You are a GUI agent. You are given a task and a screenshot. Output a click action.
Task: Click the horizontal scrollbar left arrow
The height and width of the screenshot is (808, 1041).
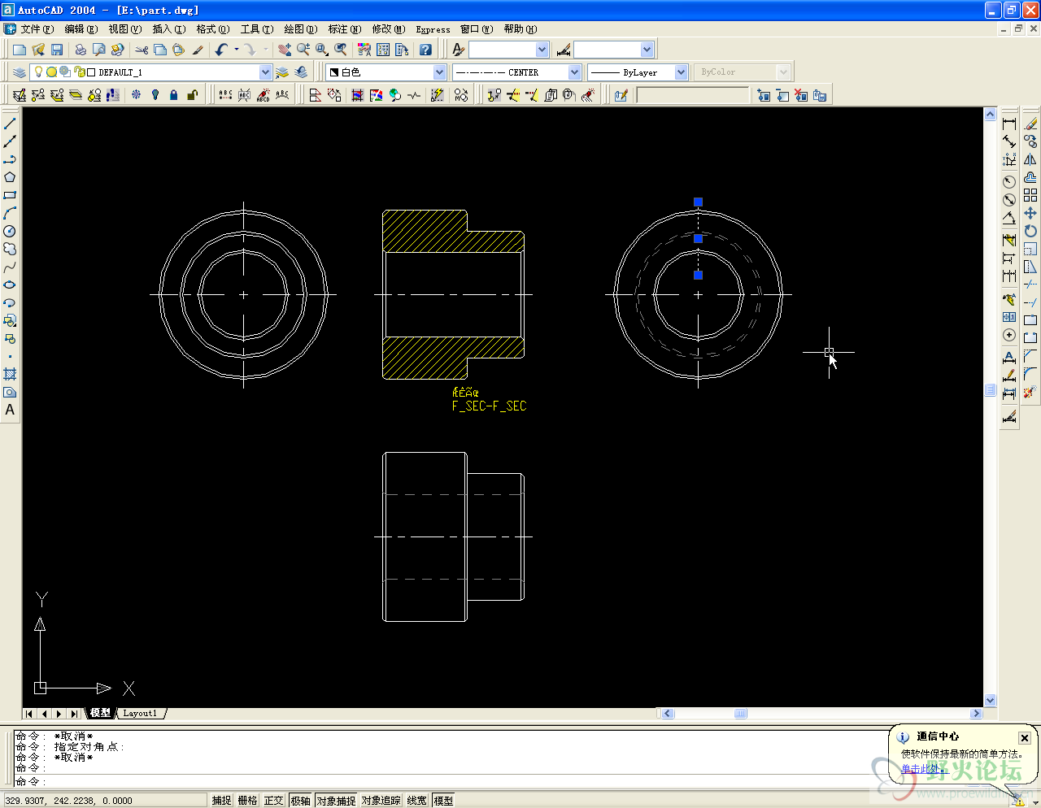(x=667, y=714)
